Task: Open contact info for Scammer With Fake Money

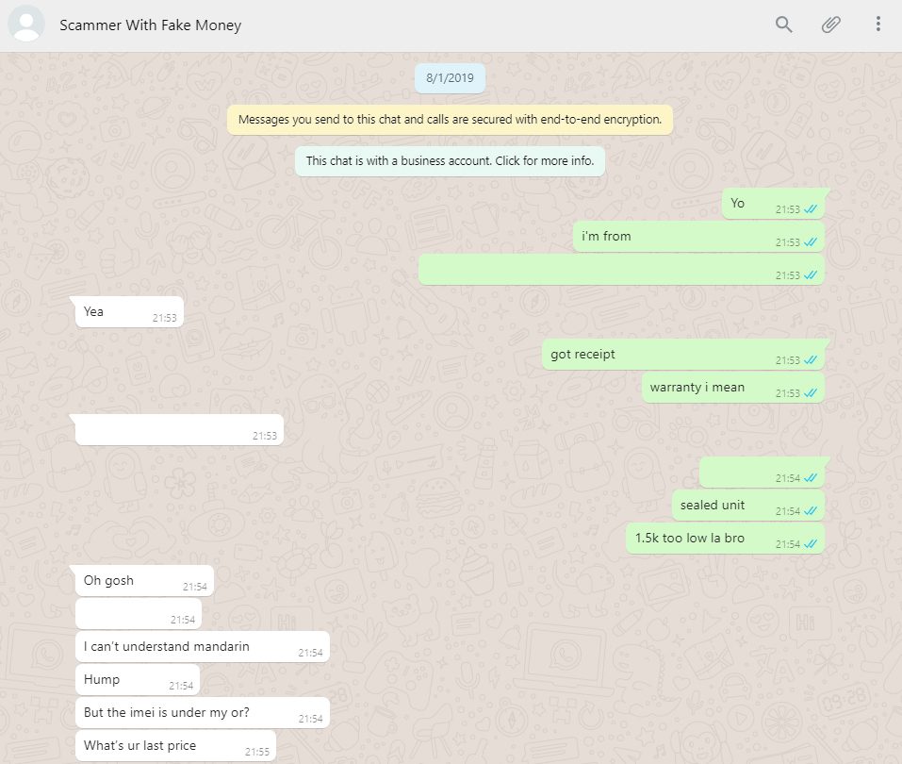Action: [150, 25]
